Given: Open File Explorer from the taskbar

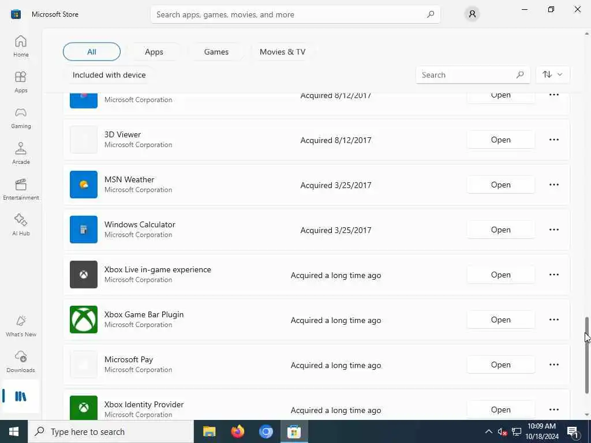Looking at the screenshot, I should (209, 431).
